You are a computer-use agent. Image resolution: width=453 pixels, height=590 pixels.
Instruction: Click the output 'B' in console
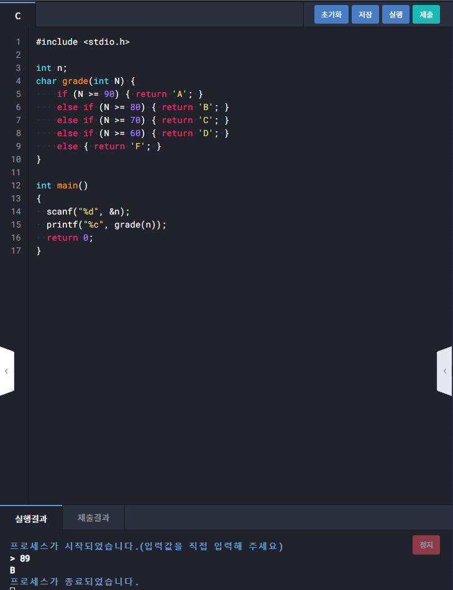pyautogui.click(x=12, y=570)
